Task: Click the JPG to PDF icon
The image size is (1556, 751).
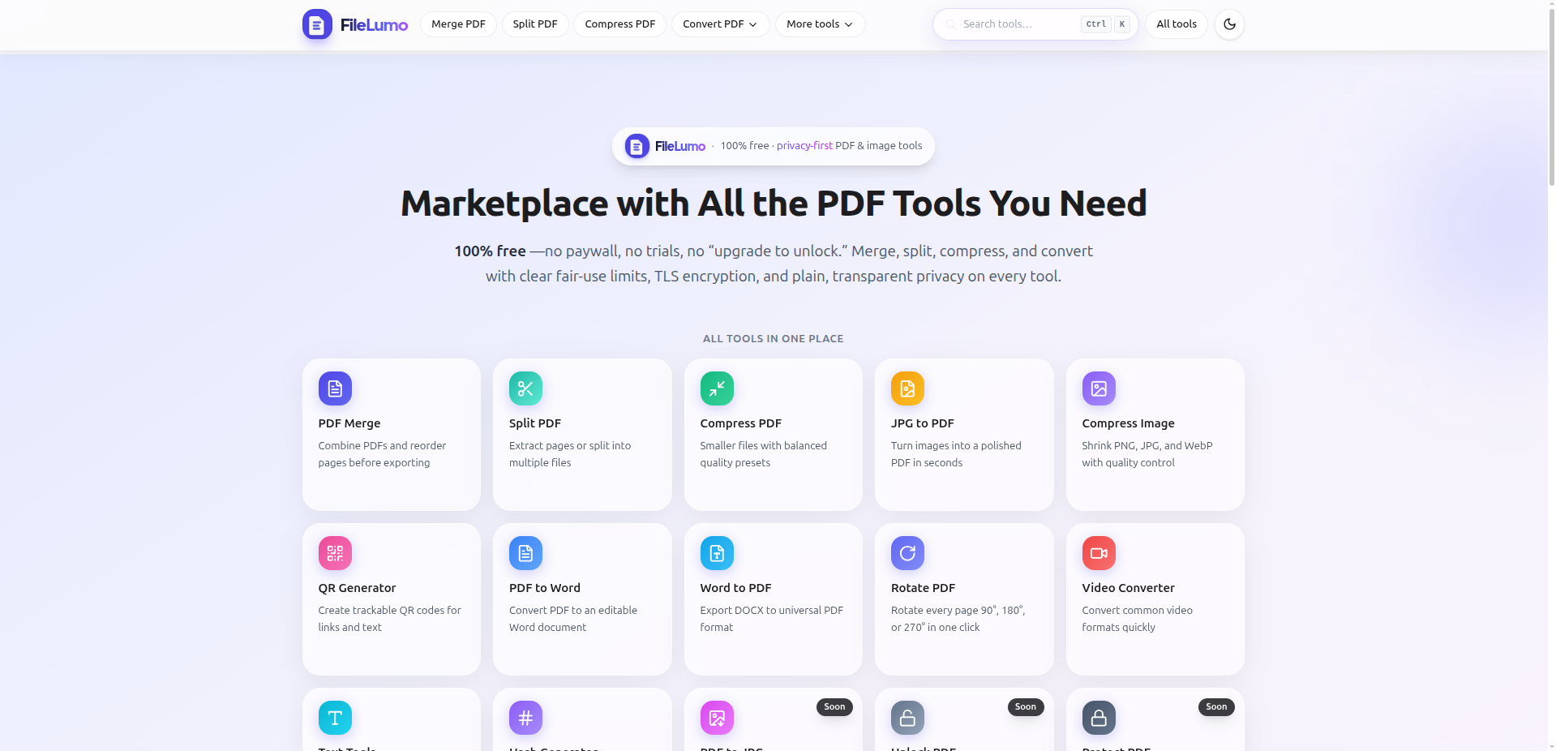Action: (907, 388)
